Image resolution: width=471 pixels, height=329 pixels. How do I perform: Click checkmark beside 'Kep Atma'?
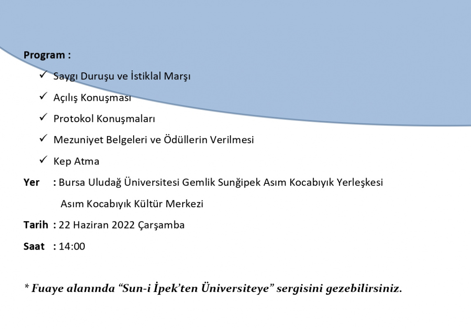(44, 160)
